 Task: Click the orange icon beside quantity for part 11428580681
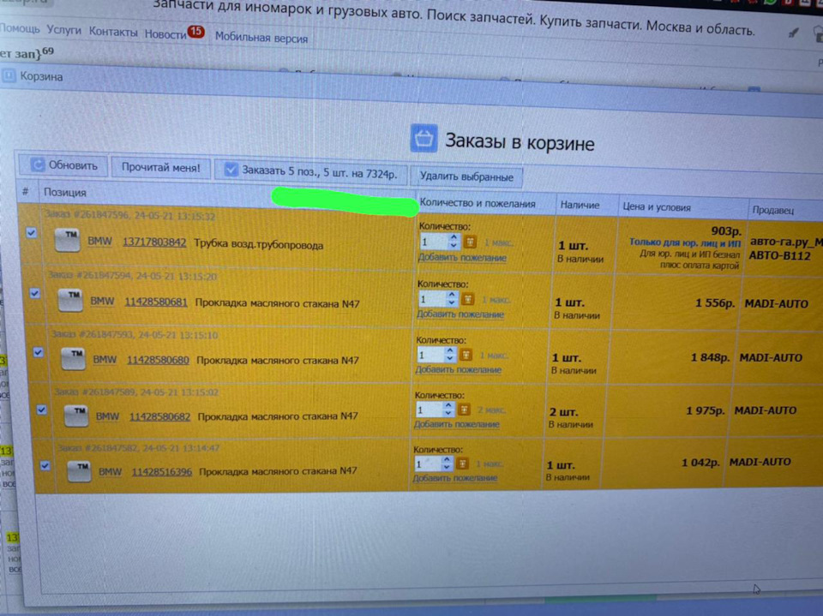[x=468, y=299]
